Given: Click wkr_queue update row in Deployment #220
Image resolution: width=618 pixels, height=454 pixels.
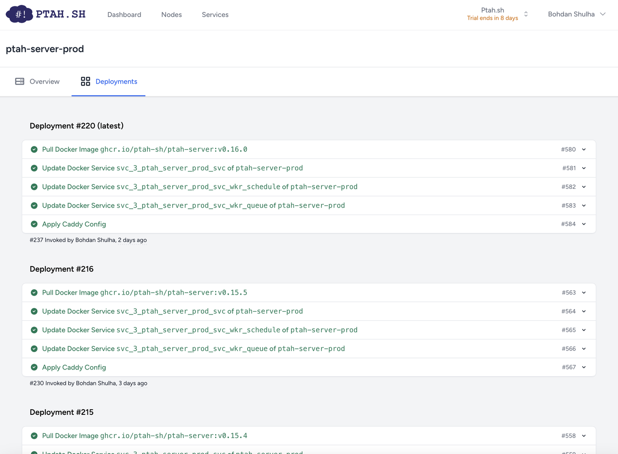Looking at the screenshot, I should 309,206.
